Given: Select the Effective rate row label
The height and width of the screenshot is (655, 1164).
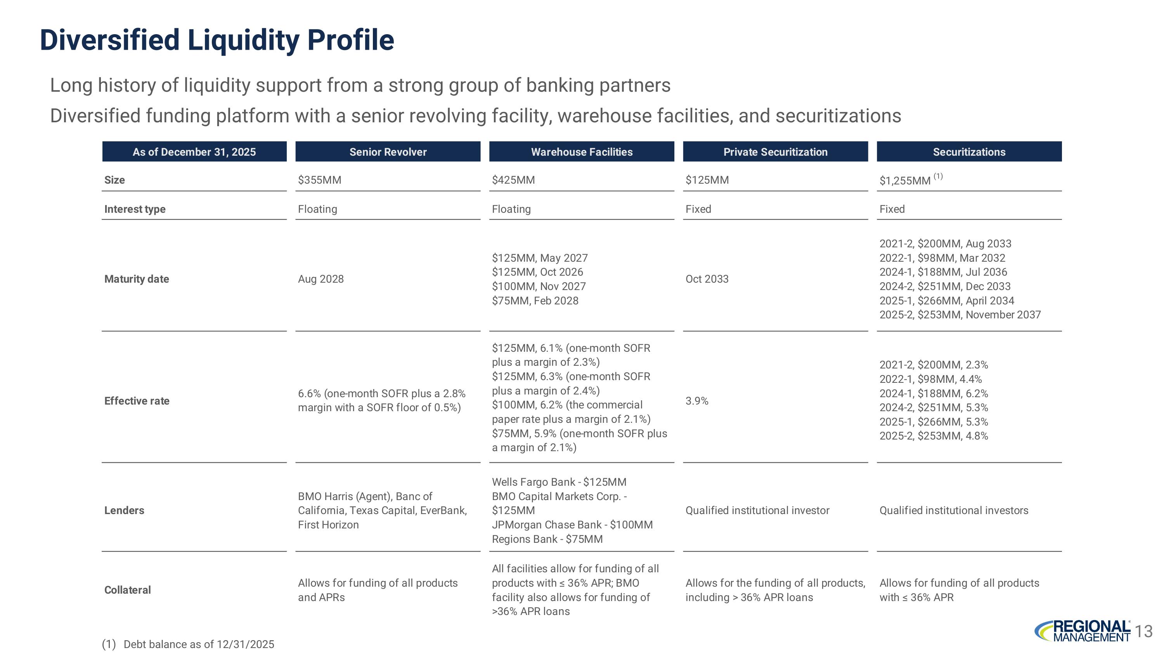Looking at the screenshot, I should click(137, 401).
